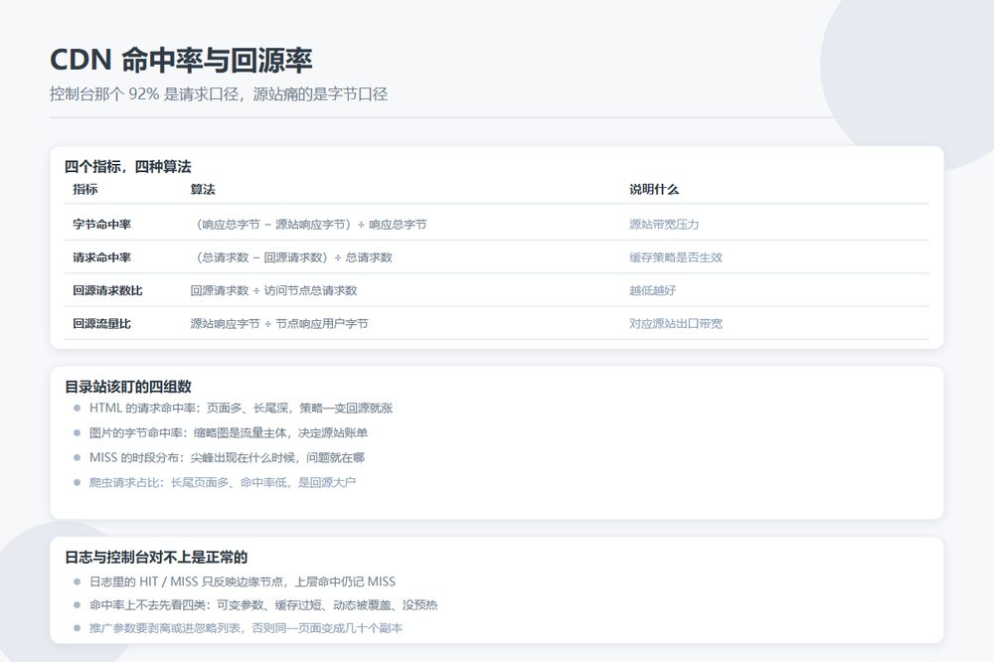This screenshot has height=662, width=994.
Task: Select the title 'CDN 命中率与回源率'
Action: (181, 60)
